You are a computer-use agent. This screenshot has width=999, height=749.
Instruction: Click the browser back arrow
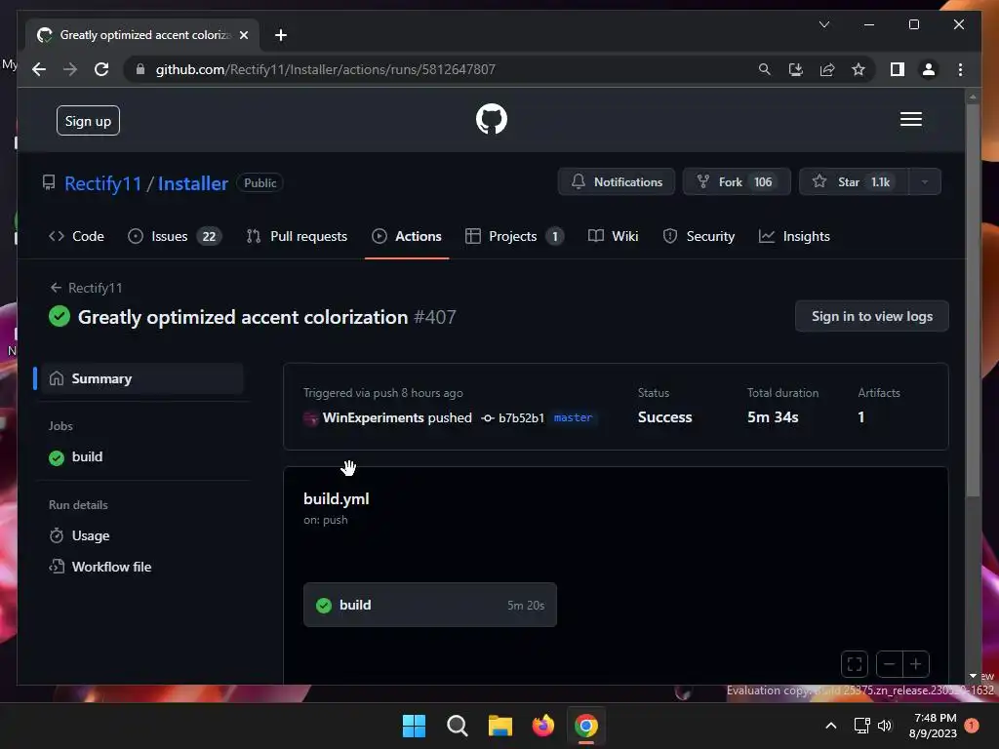click(39, 69)
